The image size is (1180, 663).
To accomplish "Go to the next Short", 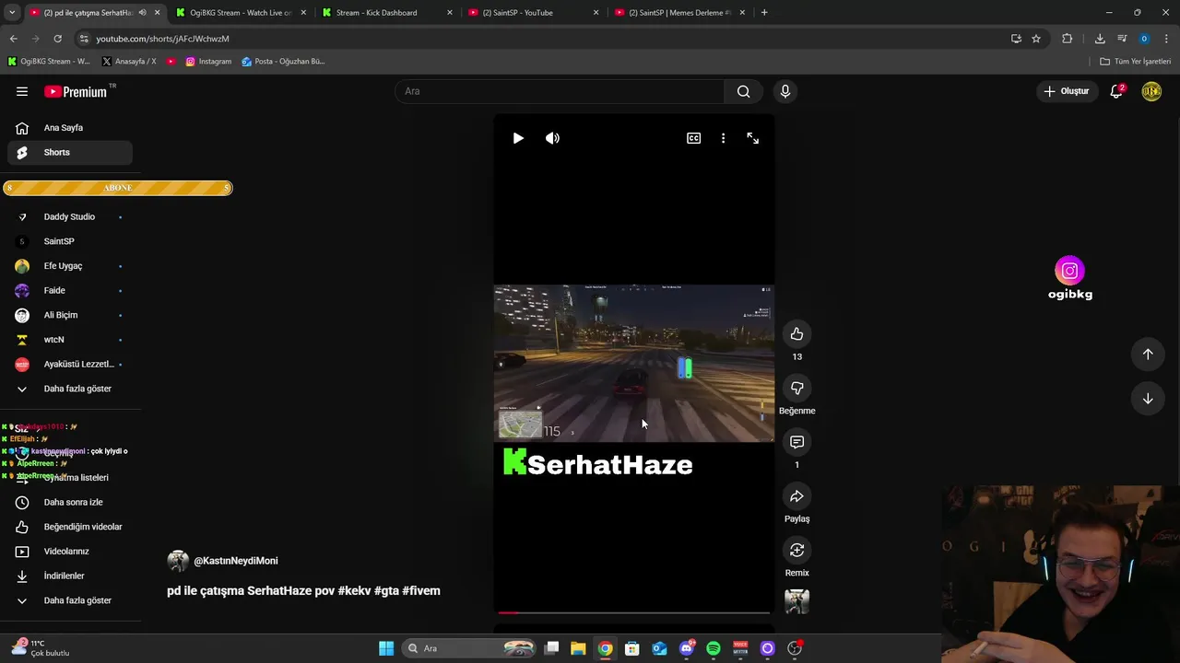I will point(1148,399).
